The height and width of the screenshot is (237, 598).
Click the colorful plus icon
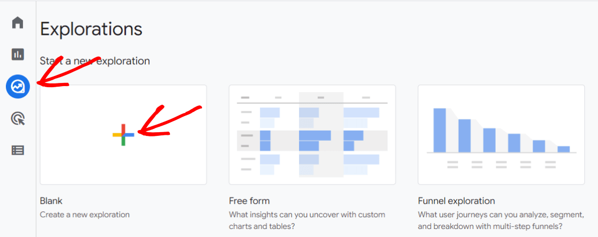click(x=123, y=135)
